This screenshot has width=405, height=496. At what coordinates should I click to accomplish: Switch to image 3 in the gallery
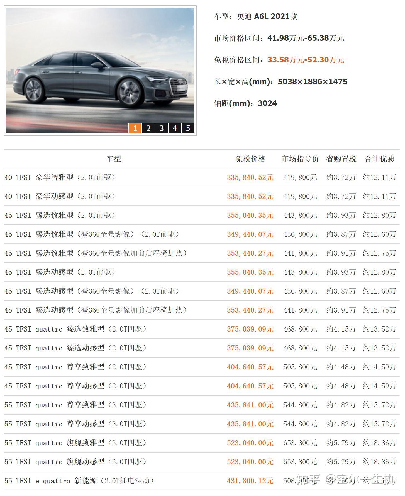point(162,128)
